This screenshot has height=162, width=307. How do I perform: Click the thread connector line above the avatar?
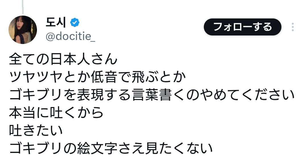point(23,6)
